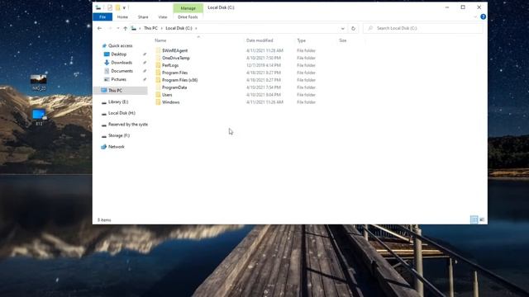Viewport: 529px width, 297px height.
Task: Select the Program Files folder icon
Action: [158, 73]
